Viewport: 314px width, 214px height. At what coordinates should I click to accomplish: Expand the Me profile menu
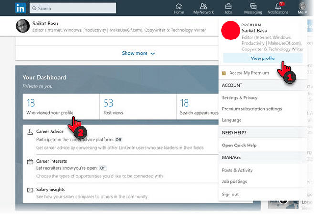click(302, 9)
